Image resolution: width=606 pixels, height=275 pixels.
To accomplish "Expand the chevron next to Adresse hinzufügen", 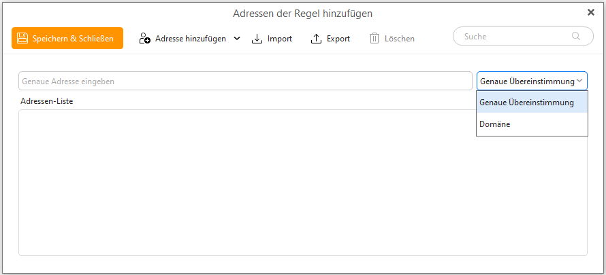I will [x=238, y=39].
